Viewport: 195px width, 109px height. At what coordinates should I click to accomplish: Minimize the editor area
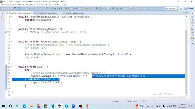(x=184, y=13)
